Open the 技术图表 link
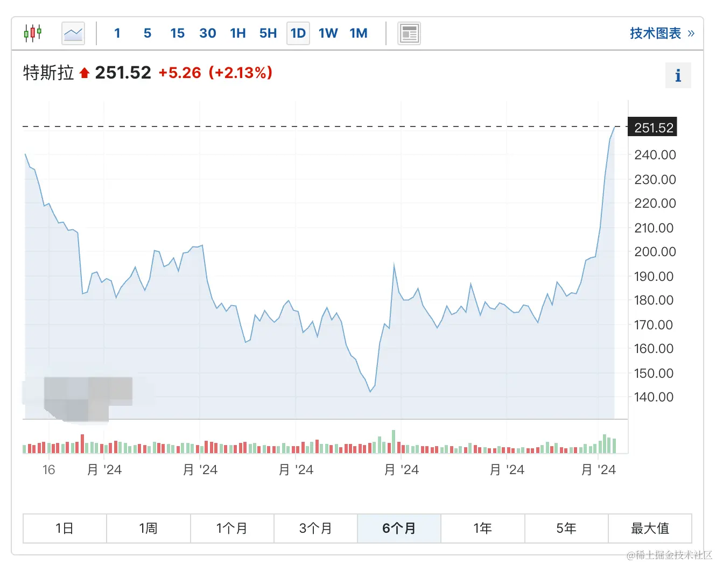Image resolution: width=716 pixels, height=564 pixels. 662,33
